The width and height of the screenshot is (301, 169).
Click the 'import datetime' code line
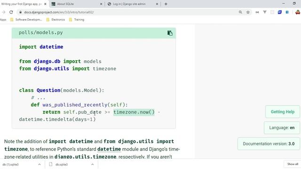[x=41, y=47]
